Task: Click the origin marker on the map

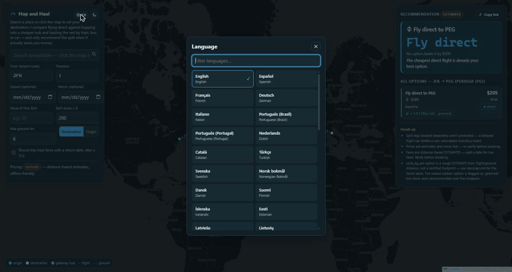Action: (x=180, y=139)
